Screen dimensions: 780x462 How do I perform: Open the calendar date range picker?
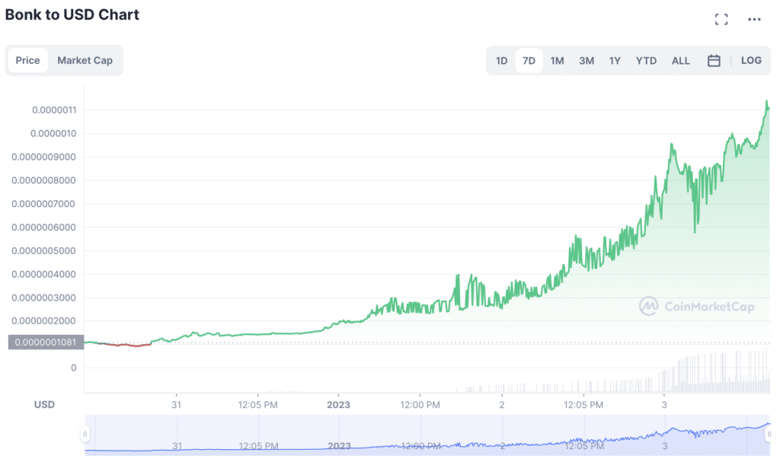point(714,61)
